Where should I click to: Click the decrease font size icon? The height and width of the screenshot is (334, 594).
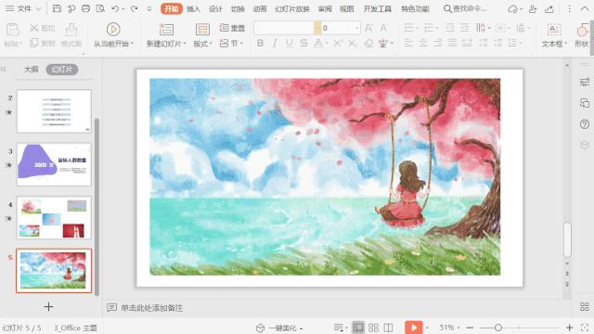[x=383, y=28]
